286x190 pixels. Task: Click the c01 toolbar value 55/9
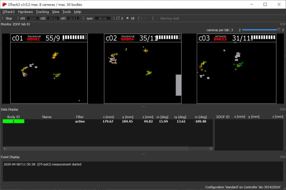(33, 18)
